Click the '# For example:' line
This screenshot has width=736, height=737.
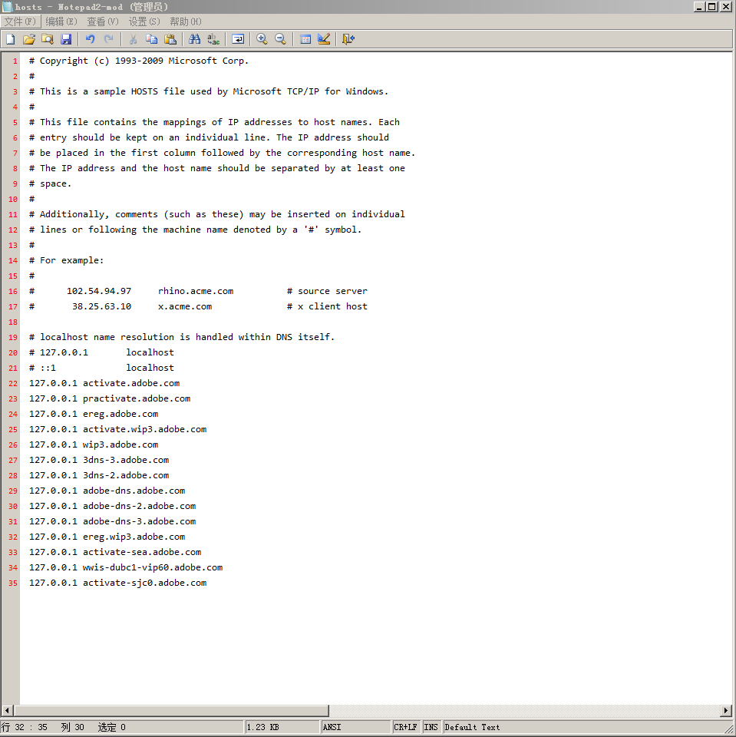click(x=66, y=260)
